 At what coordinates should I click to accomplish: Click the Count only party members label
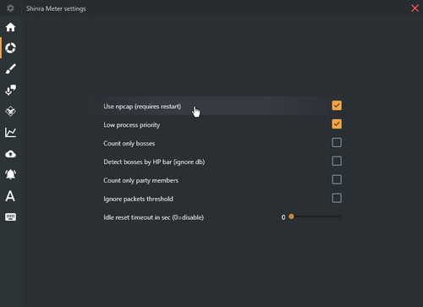tap(141, 180)
